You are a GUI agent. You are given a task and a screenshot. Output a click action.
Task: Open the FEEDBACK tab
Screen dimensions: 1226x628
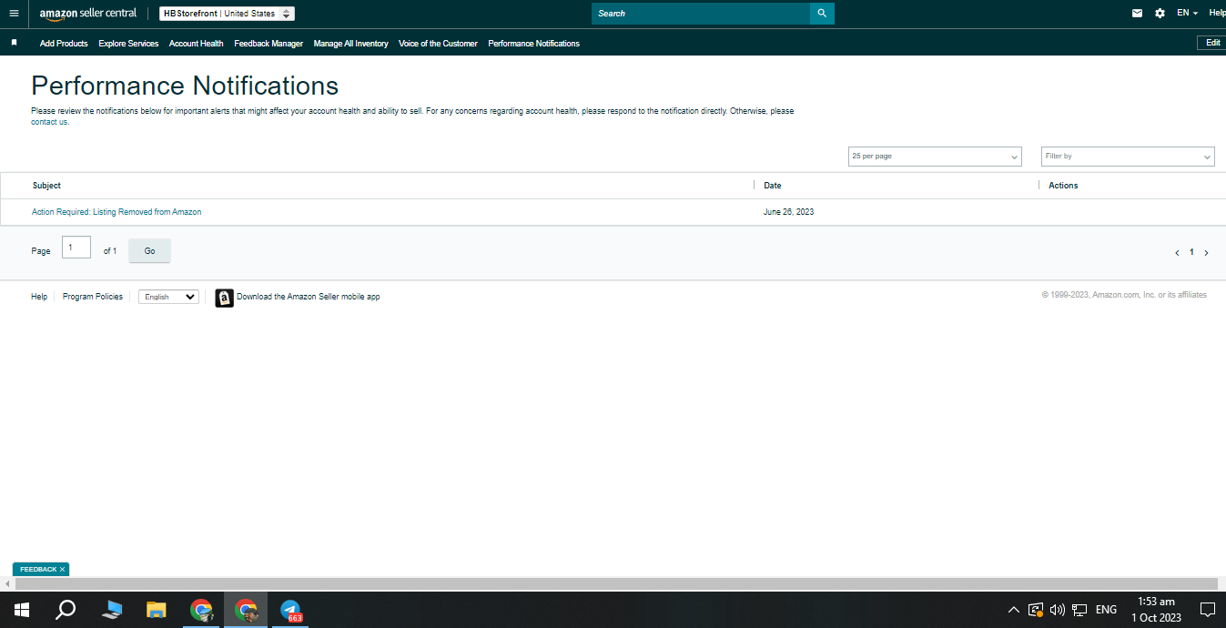[x=38, y=569]
